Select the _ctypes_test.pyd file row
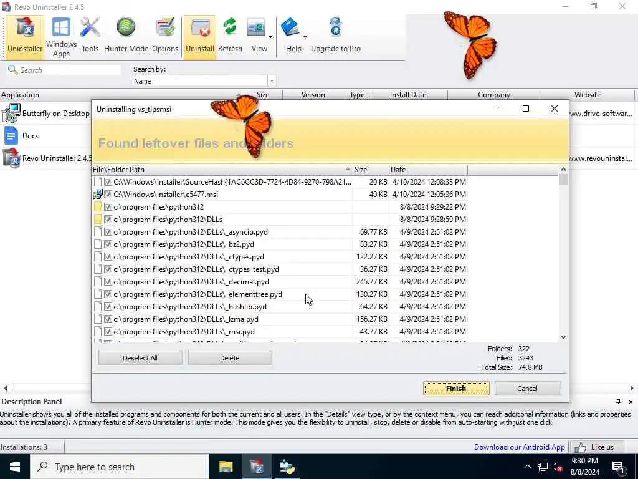Viewport: 638px width, 479px height. pyautogui.click(x=280, y=269)
